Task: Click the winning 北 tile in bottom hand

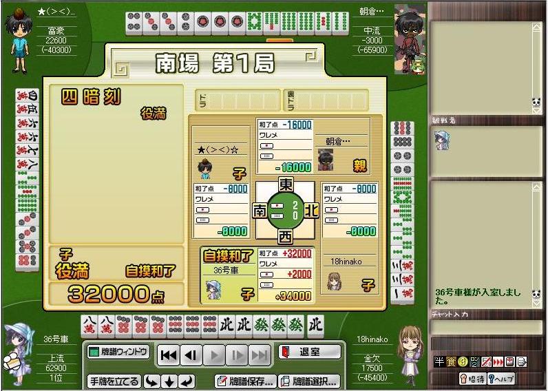Action: 315,326
